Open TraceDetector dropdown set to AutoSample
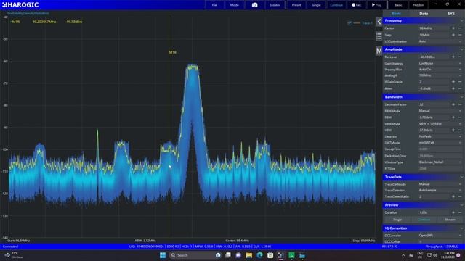This screenshot has height=261, width=465. (x=440, y=190)
